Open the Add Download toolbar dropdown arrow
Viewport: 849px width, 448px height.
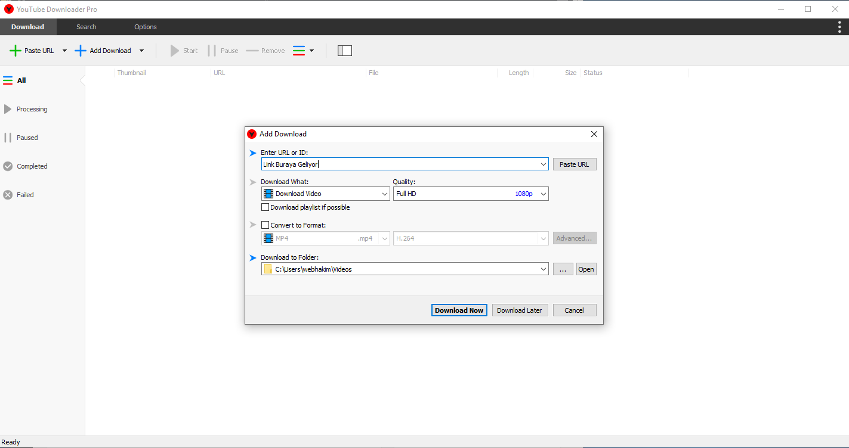pyautogui.click(x=141, y=51)
